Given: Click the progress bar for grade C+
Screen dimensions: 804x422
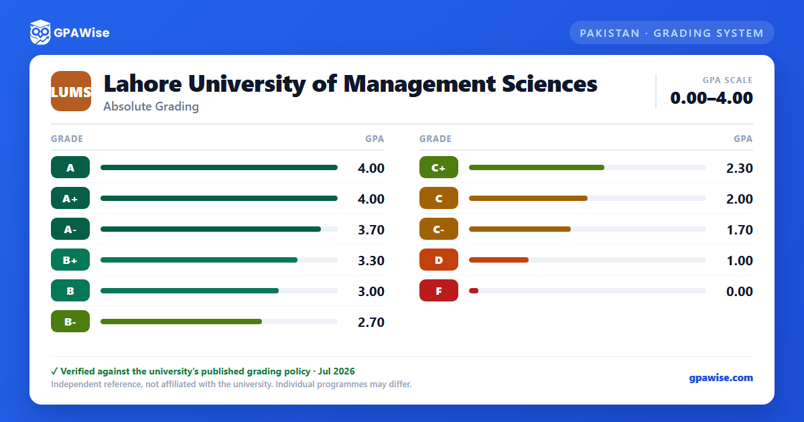Looking at the screenshot, I should [x=588, y=167].
